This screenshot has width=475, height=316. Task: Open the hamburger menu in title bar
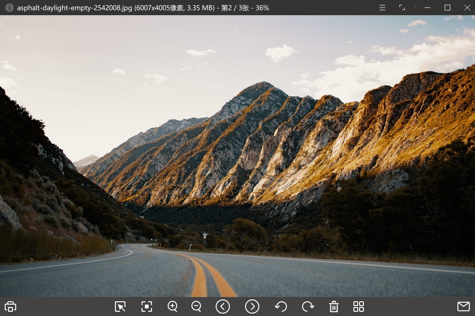[382, 8]
